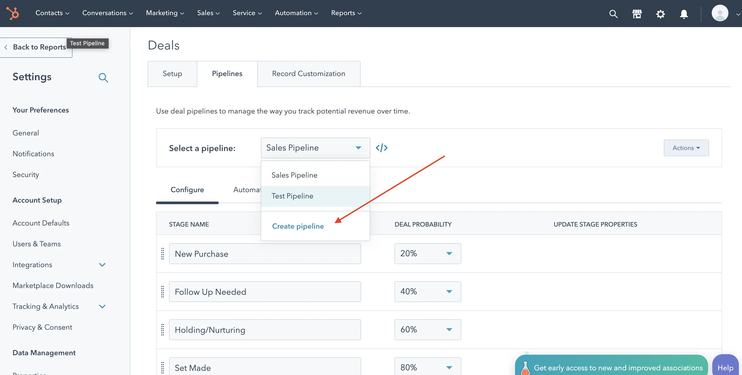The image size is (742, 375).
Task: Open the user avatar account menu
Action: pos(720,13)
